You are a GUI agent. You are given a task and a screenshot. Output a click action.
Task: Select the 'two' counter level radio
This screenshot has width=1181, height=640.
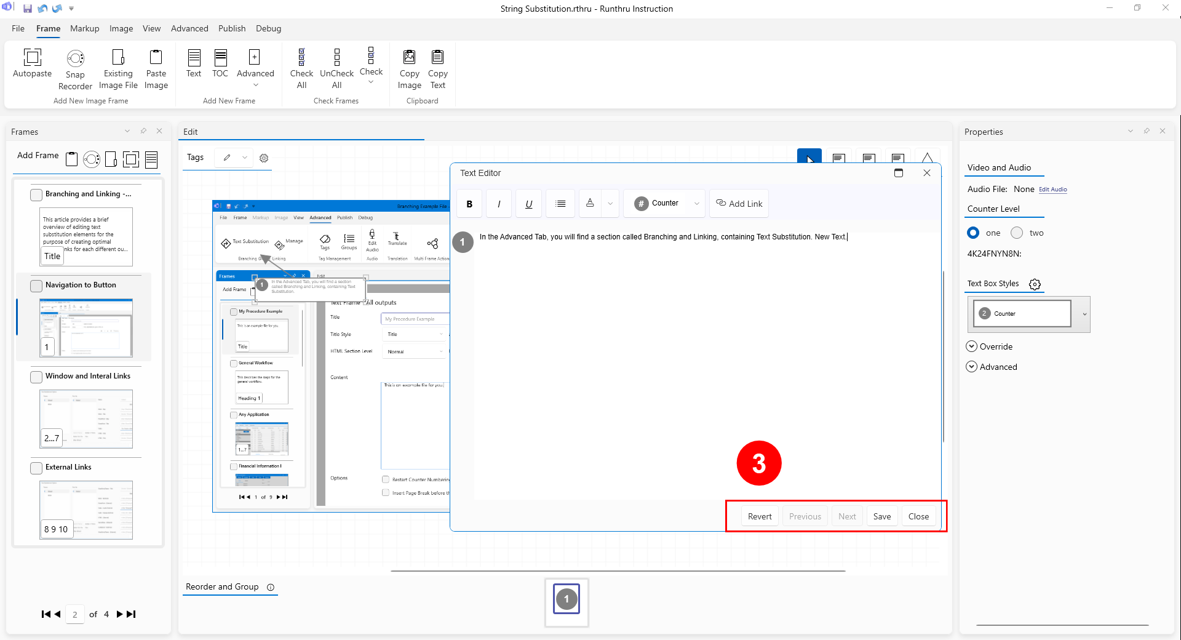click(1017, 233)
